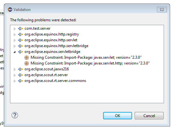The height and width of the screenshot is (130, 173).
Task: Select Missing Constraint javax.servlet.http line
Action: tap(90, 63)
